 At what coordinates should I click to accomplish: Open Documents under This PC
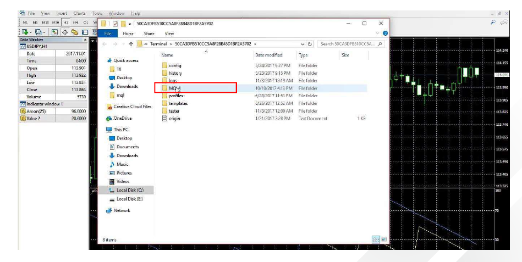(124, 147)
